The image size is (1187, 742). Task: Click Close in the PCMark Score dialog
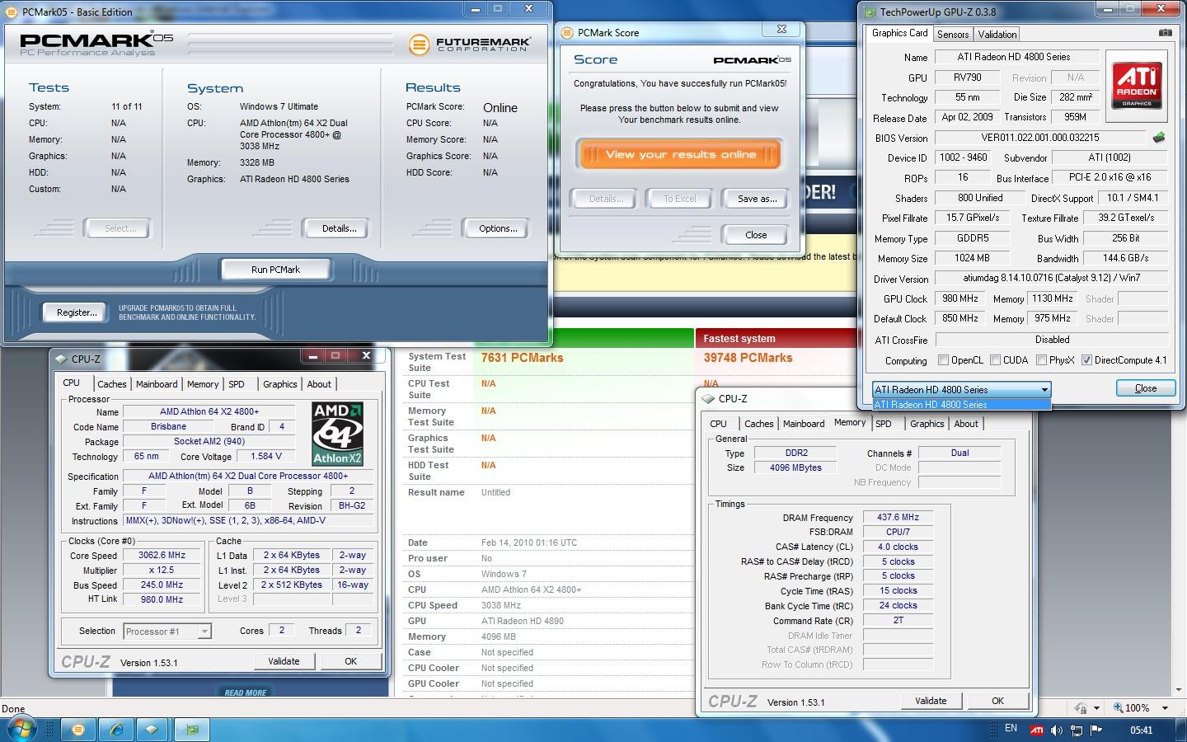[756, 235]
